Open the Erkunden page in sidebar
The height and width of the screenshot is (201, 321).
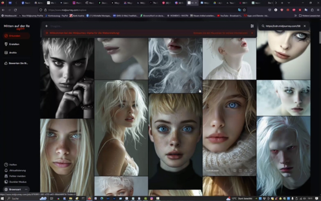(15, 36)
